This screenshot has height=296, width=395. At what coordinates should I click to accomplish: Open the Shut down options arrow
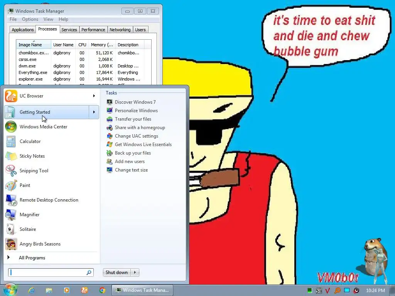[x=135, y=272]
